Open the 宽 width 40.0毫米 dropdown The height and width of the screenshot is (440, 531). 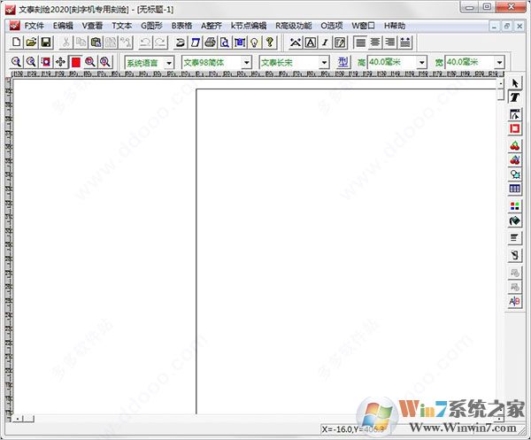pyautogui.click(x=499, y=62)
